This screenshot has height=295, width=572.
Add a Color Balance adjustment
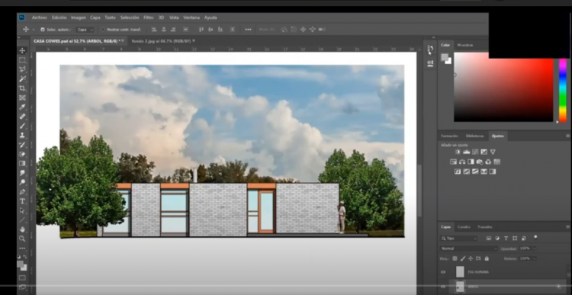tap(462, 162)
